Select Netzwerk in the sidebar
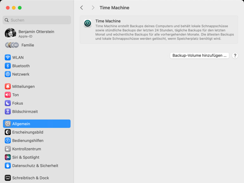Screen dimensions: 244x183 (x=37, y=74)
